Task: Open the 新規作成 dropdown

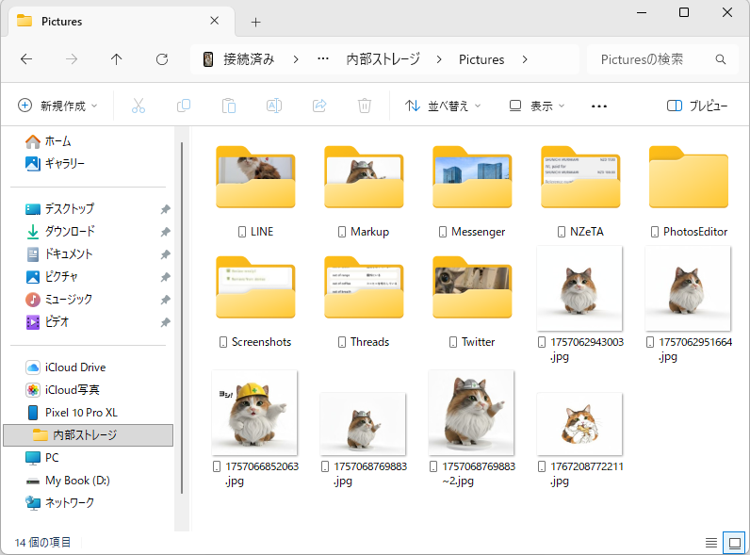Action: coord(57,106)
